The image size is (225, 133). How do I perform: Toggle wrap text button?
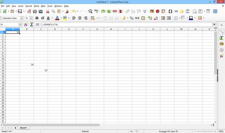(x=93, y=18)
